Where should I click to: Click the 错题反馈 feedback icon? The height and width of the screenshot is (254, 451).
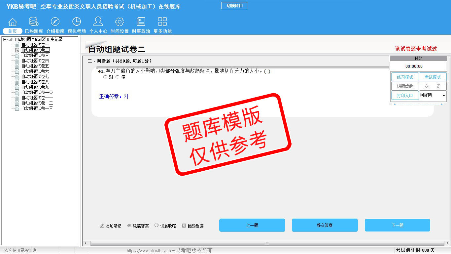[x=184, y=226]
